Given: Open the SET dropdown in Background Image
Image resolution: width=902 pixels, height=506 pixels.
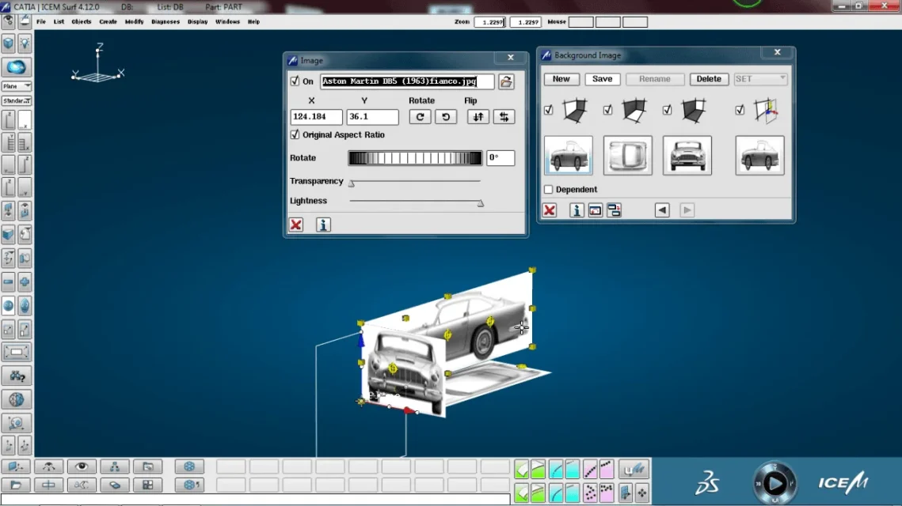Looking at the screenshot, I should coord(760,79).
